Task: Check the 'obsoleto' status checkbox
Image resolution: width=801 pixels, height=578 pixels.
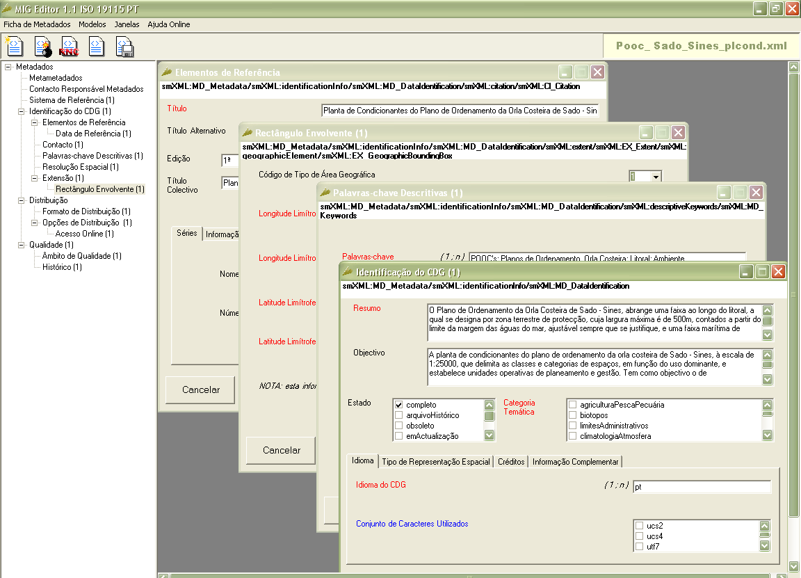Action: click(x=399, y=426)
